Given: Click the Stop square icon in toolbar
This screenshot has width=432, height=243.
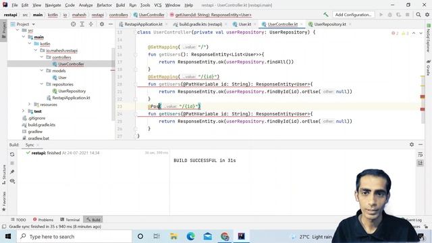Looking at the screenshot, I should point(408,15).
